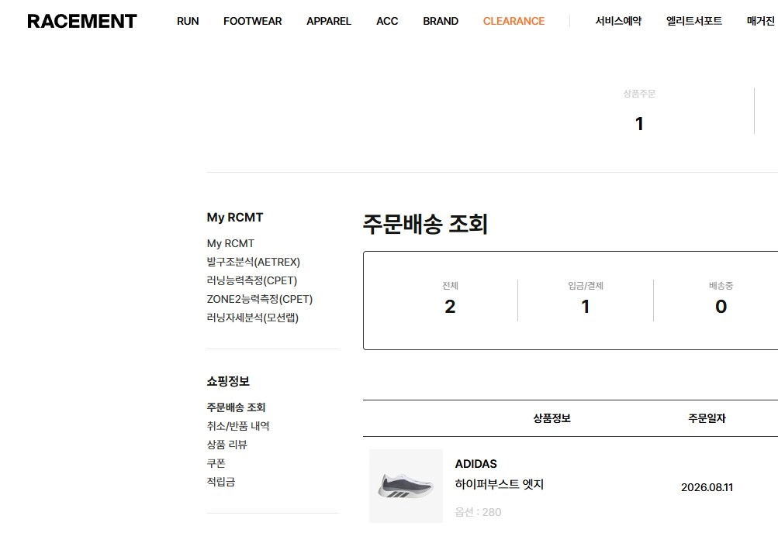Open the BRAND menu
This screenshot has width=778, height=536.
click(x=441, y=22)
